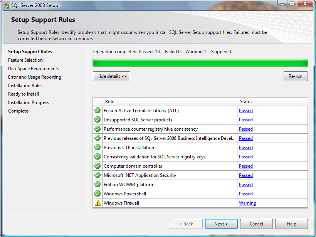This screenshot has height=237, width=316.
Task: Open Passed link for Previous CTP installation
Action: (245, 148)
